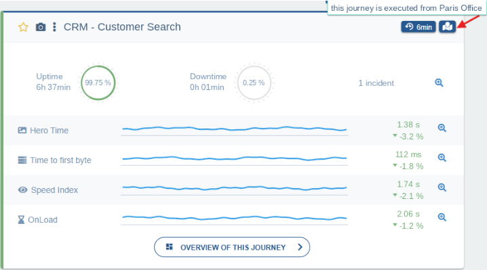Click the magnifier for Time to first byte
This screenshot has width=487, height=270.
pos(442,158)
